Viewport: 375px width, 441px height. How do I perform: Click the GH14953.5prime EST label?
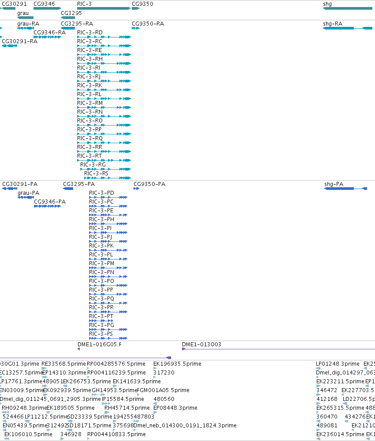pyautogui.click(x=115, y=390)
